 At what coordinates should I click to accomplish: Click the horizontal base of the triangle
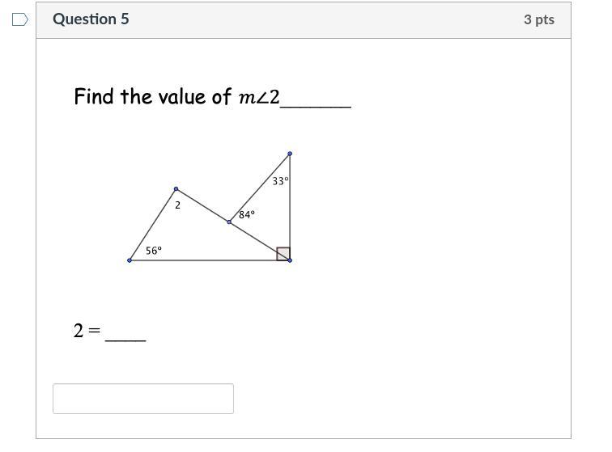tap(210, 260)
